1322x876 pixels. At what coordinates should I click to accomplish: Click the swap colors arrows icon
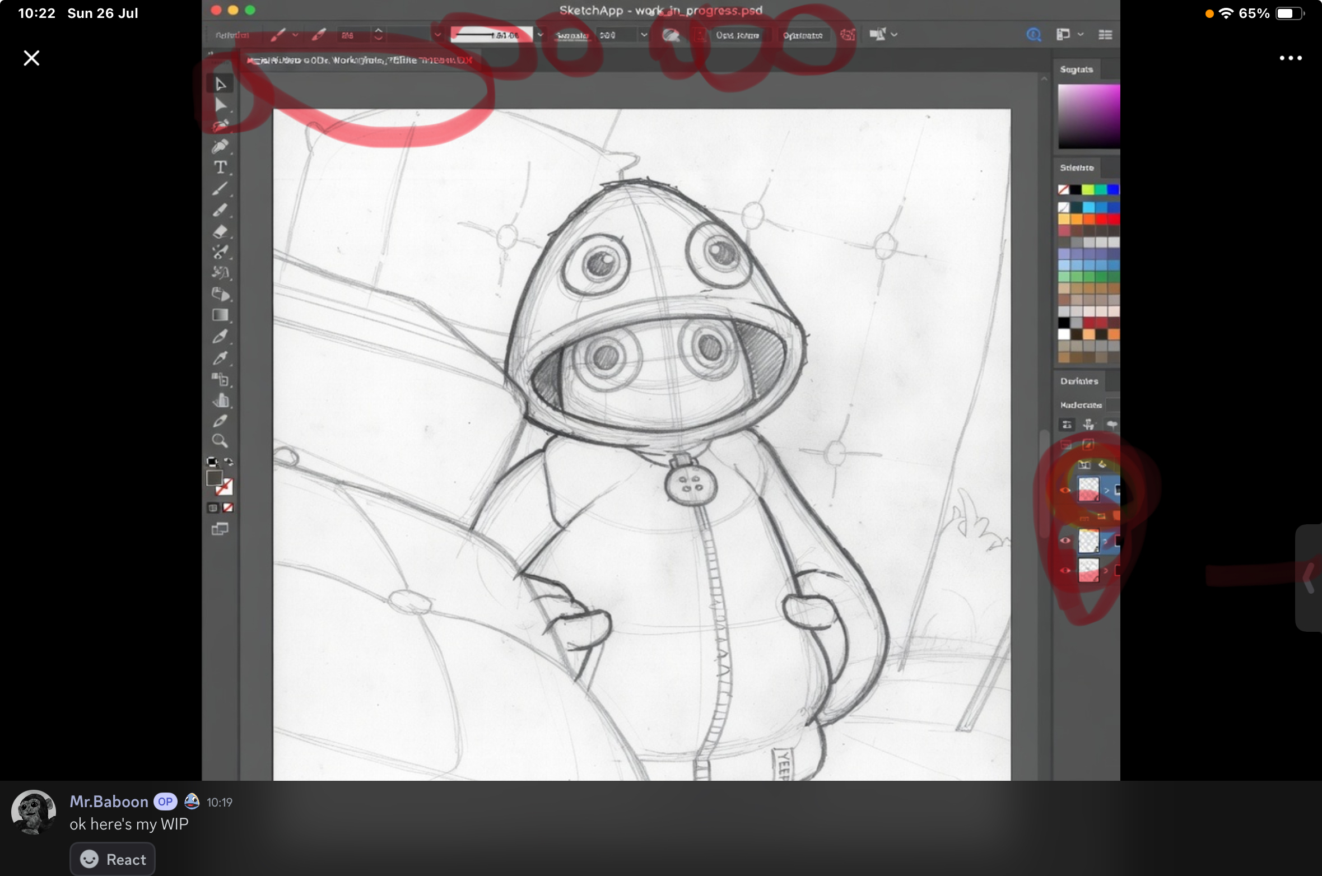coord(229,462)
